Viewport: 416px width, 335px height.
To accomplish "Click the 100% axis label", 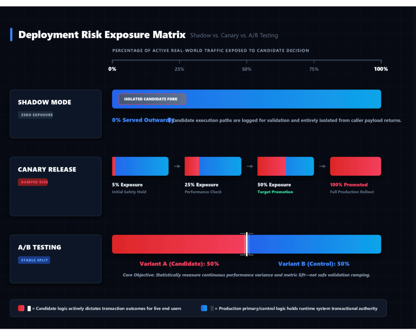I will [x=381, y=69].
